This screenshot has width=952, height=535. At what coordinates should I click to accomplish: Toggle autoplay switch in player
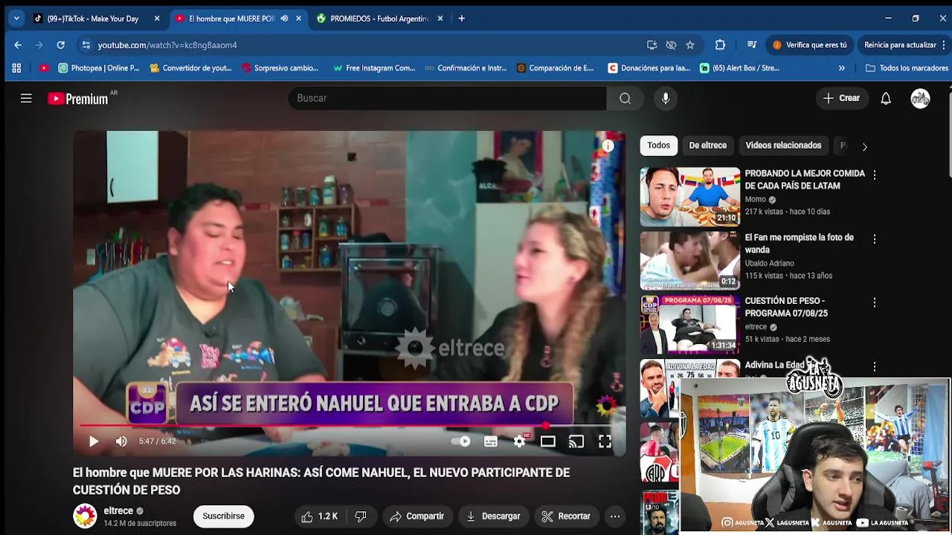[460, 441]
